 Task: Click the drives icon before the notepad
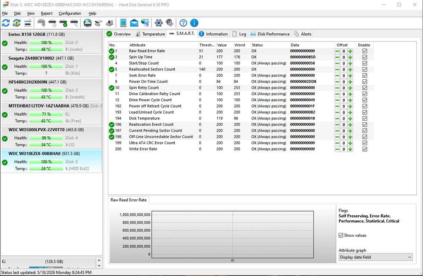pos(110,23)
